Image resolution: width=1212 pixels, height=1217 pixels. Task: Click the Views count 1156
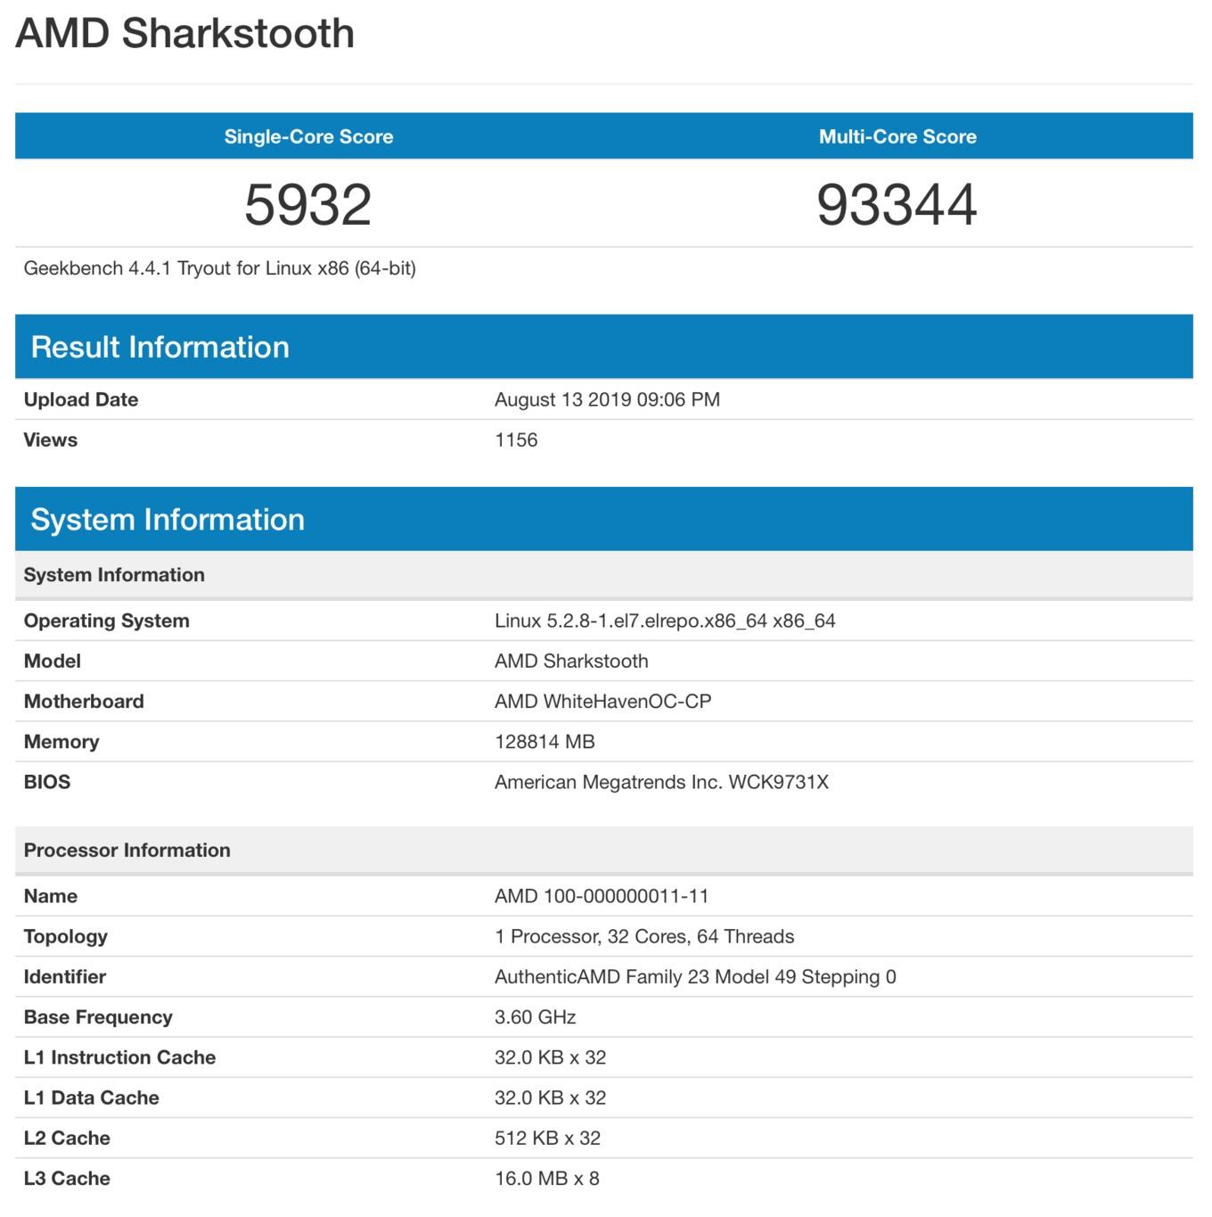tap(516, 440)
